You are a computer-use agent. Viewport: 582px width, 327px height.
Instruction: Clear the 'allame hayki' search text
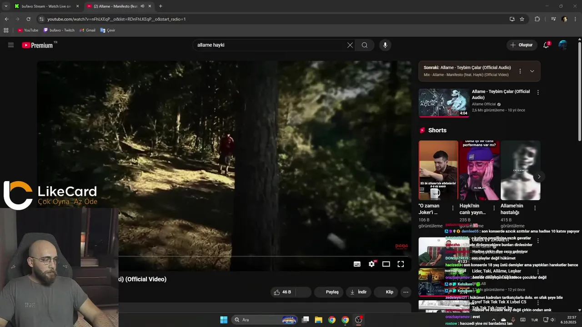click(x=350, y=45)
